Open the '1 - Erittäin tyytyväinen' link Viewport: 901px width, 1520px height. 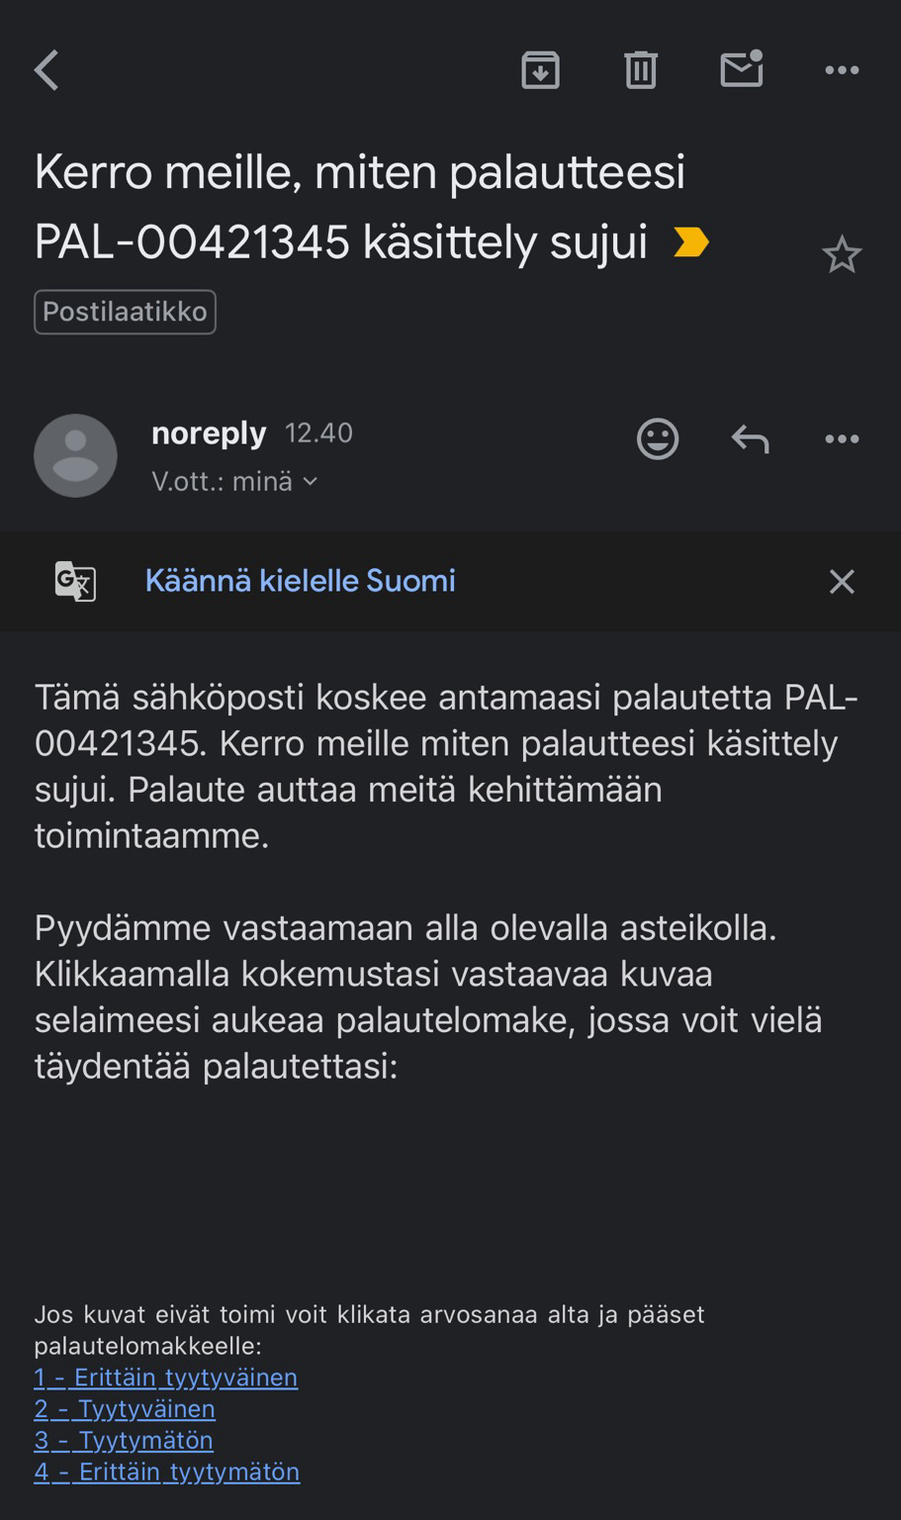point(165,1377)
